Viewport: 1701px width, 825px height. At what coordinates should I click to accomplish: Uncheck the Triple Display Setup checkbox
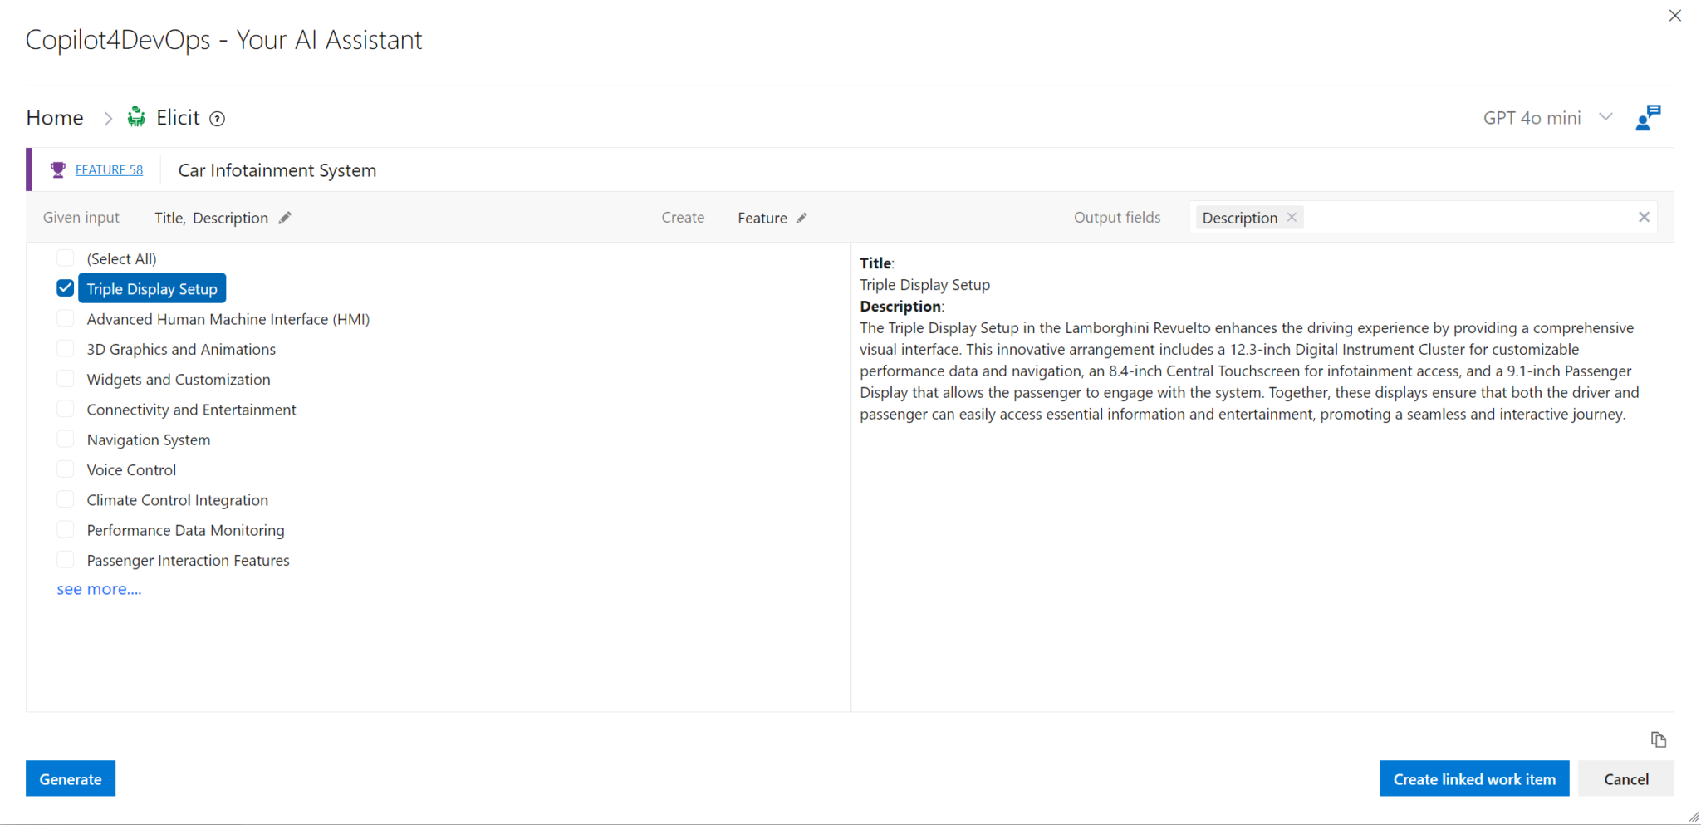pyautogui.click(x=66, y=288)
